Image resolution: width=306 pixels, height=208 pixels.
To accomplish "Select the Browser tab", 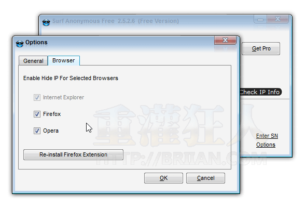I will [64, 60].
